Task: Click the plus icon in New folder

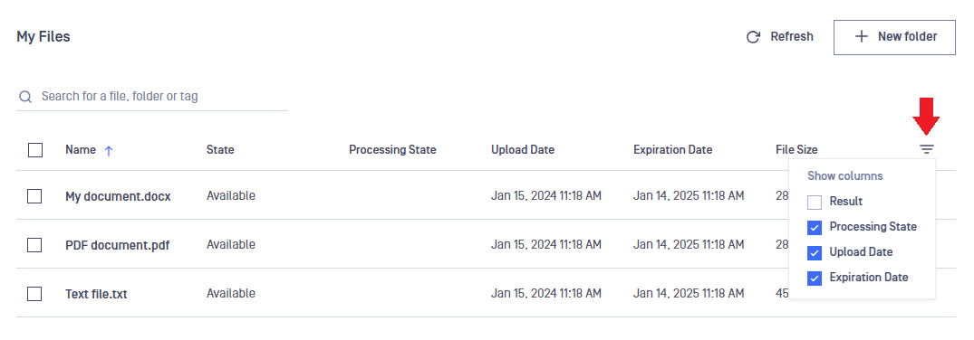Action: pyautogui.click(x=861, y=36)
